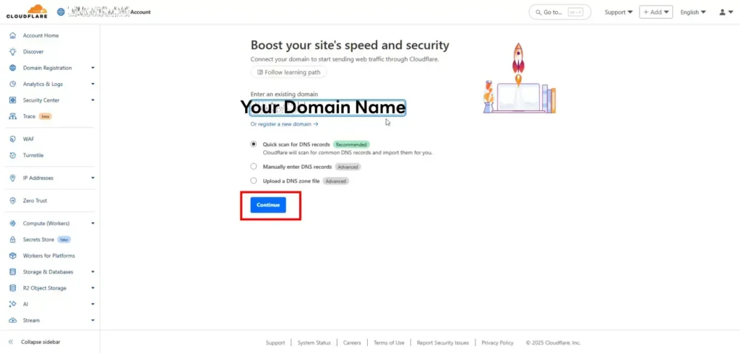The width and height of the screenshot is (740, 353).
Task: Click the Stream cloud icon
Action: coord(13,321)
